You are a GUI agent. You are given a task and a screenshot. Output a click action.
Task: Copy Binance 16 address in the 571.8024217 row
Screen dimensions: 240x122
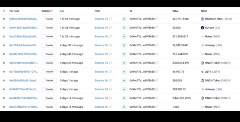[110, 36]
